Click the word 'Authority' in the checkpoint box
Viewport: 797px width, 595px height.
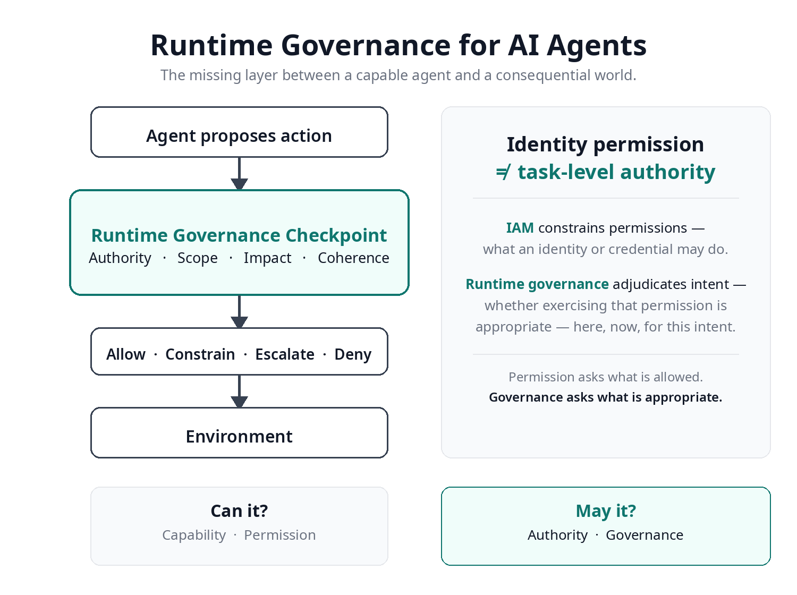click(120, 258)
